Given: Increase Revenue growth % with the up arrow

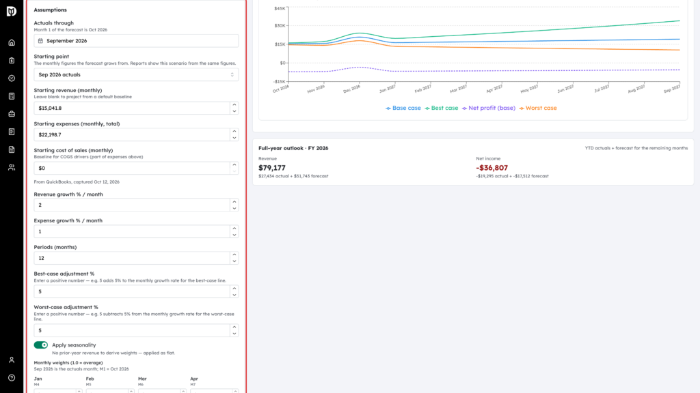Looking at the screenshot, I should click(x=234, y=202).
